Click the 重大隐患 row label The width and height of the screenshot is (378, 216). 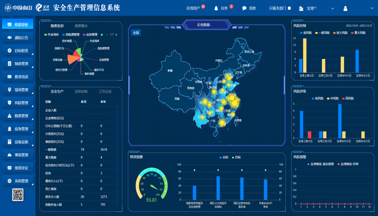pos(51,158)
